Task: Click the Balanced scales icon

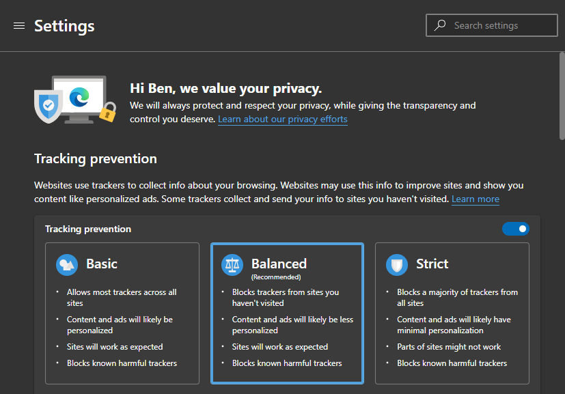Action: 232,265
